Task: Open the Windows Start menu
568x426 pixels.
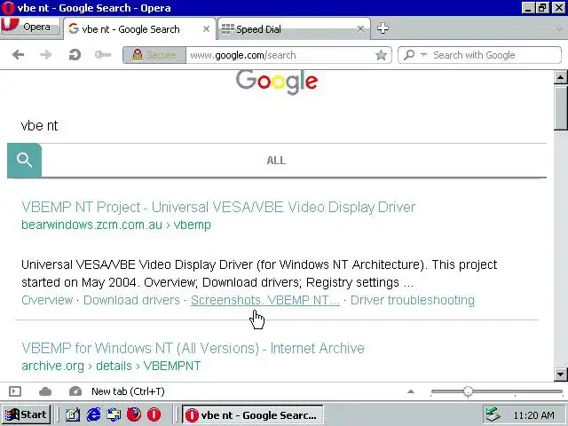Action: pyautogui.click(x=26, y=414)
